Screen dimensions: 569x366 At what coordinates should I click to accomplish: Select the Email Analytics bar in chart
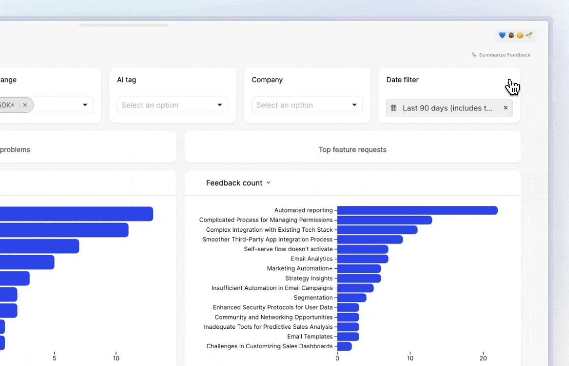pyautogui.click(x=362, y=259)
